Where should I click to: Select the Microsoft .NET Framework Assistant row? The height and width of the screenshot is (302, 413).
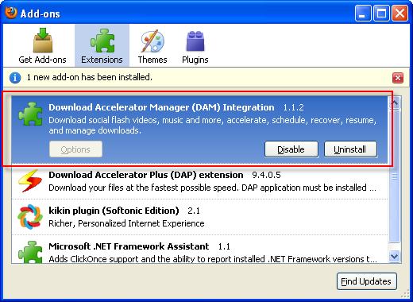tap(200, 250)
